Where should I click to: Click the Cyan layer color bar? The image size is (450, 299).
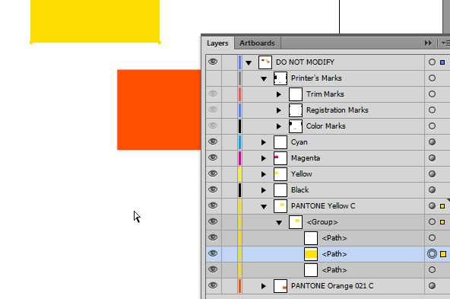pyautogui.click(x=239, y=142)
